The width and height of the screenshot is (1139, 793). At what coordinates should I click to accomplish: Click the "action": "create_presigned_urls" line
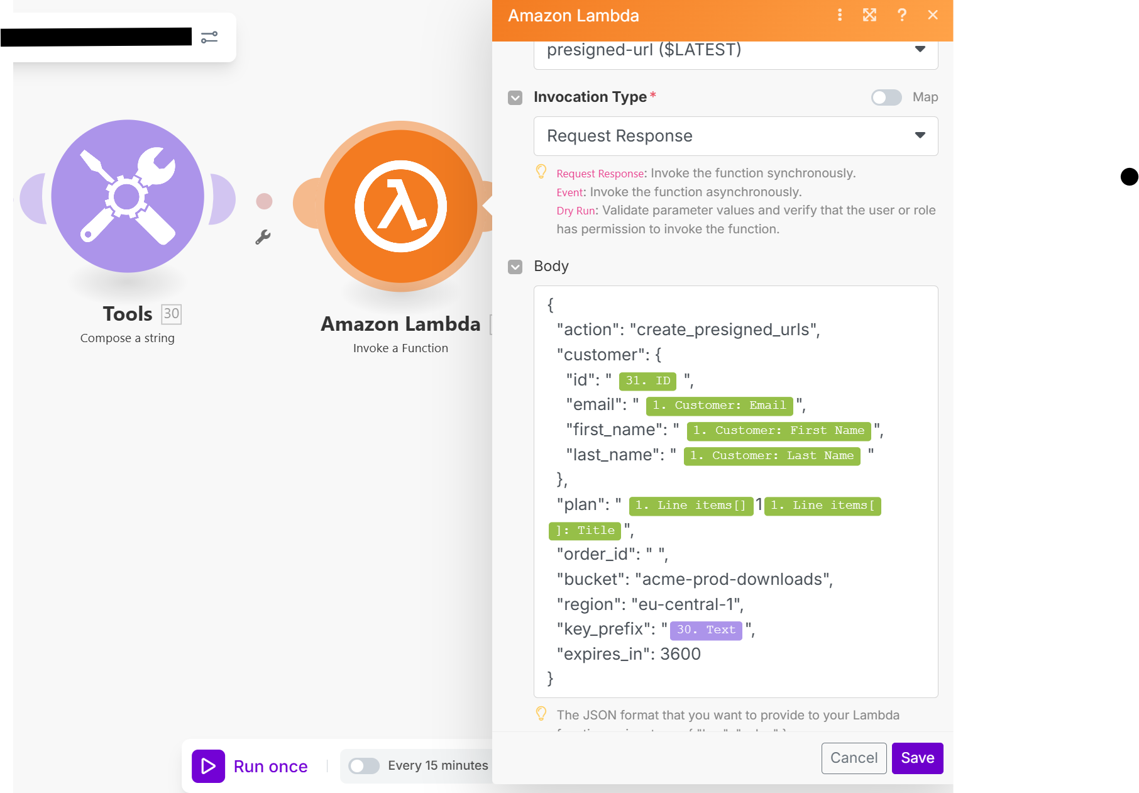688,330
